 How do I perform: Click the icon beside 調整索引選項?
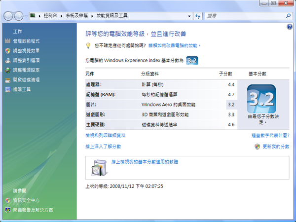click(x=8, y=60)
